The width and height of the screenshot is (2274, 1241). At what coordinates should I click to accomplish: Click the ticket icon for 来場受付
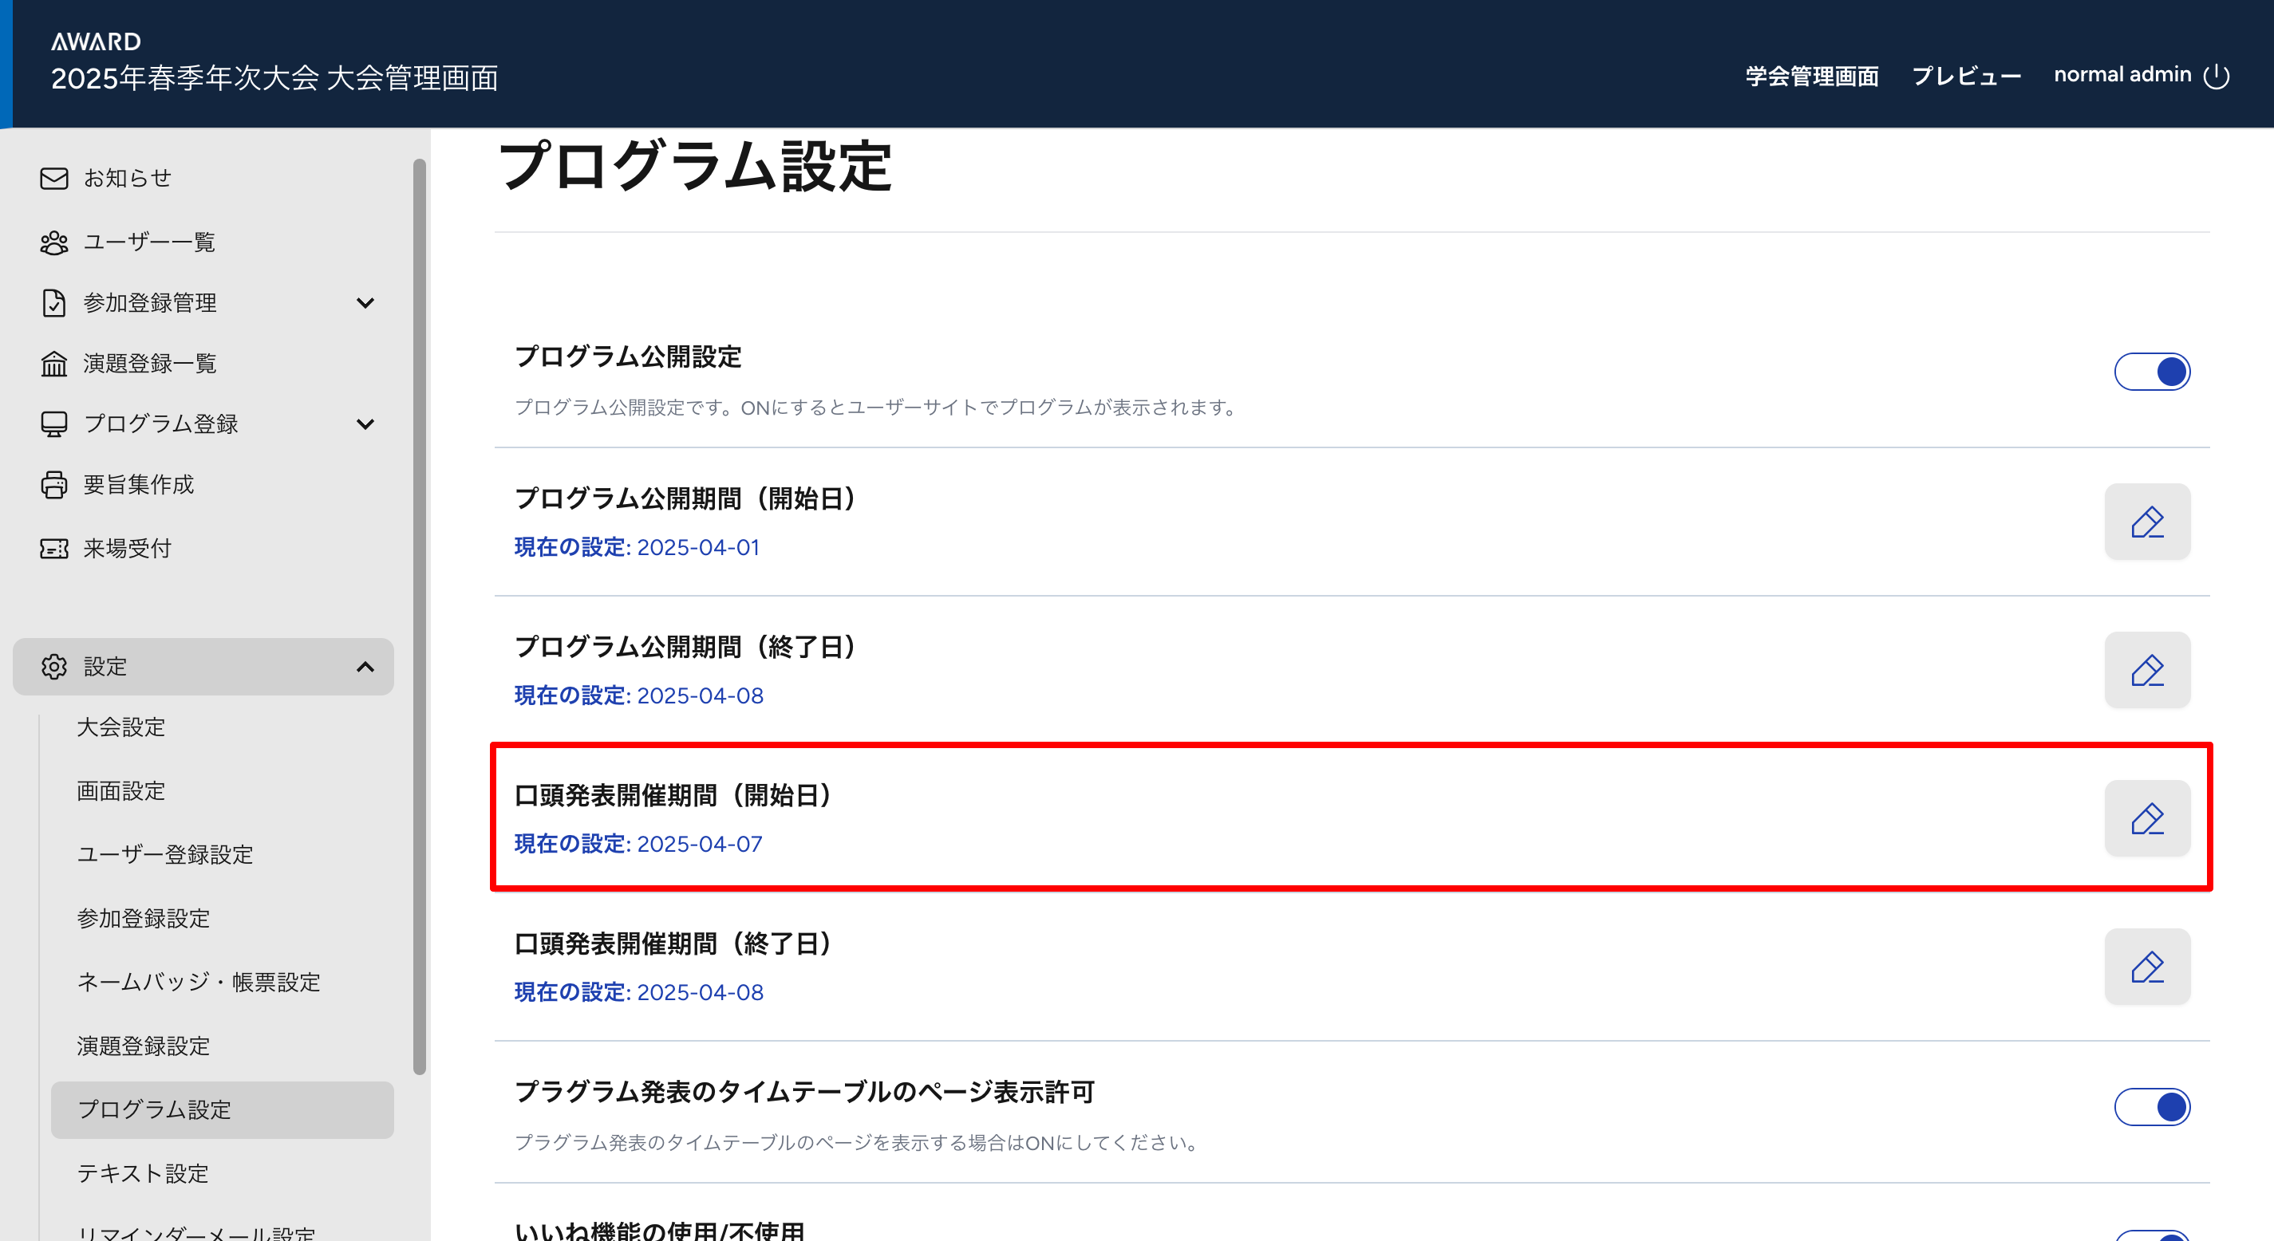click(x=53, y=549)
